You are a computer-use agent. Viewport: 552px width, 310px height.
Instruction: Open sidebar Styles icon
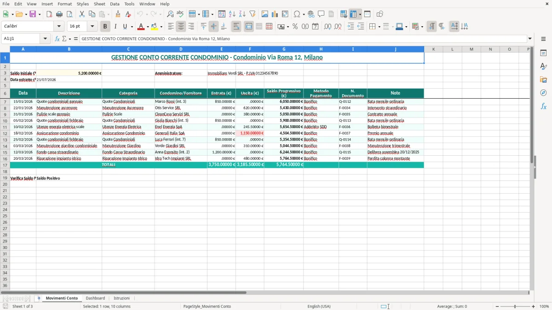click(543, 67)
